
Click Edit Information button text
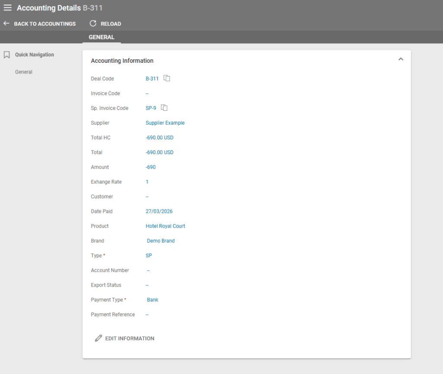point(130,339)
